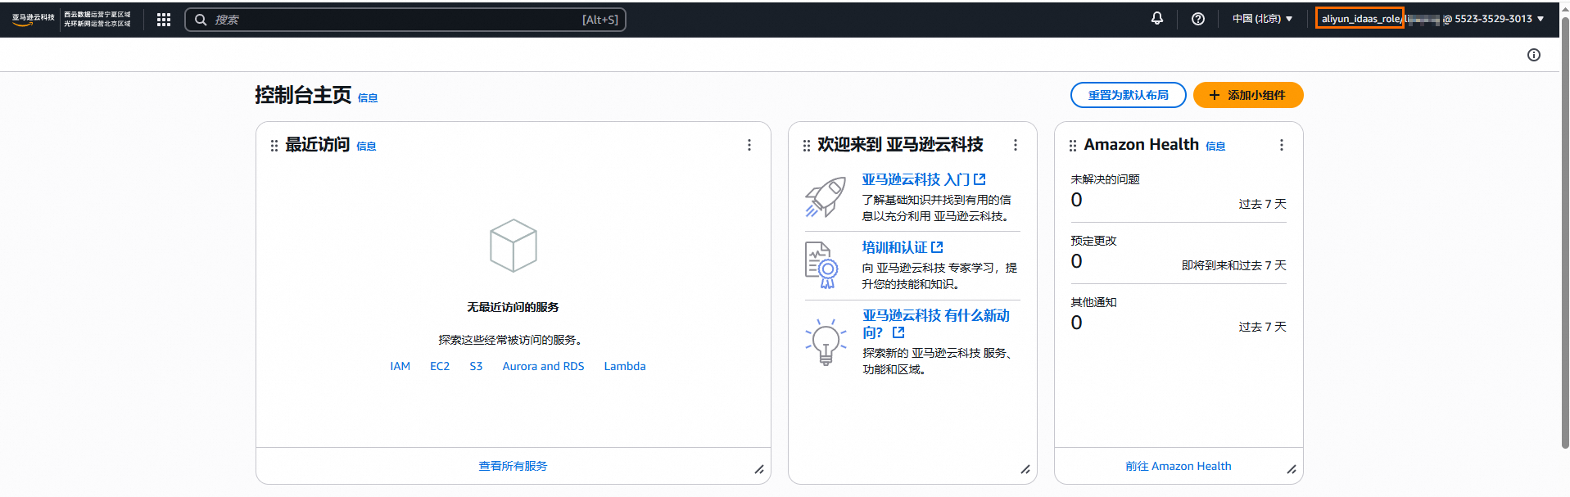Open 亚马逊云科技 有什么新动向 link
Screen dimensions: 1570x497
click(936, 324)
